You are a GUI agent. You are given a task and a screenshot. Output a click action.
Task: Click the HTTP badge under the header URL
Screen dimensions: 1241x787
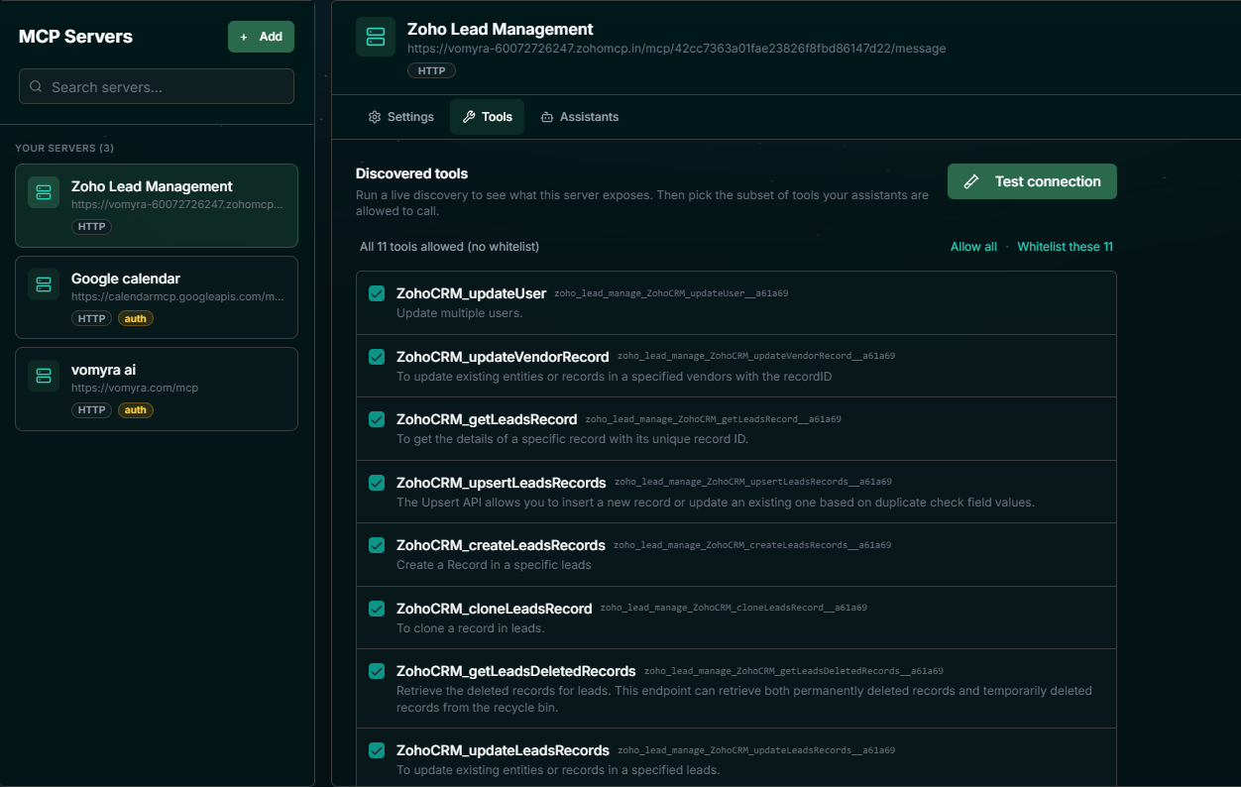click(431, 70)
